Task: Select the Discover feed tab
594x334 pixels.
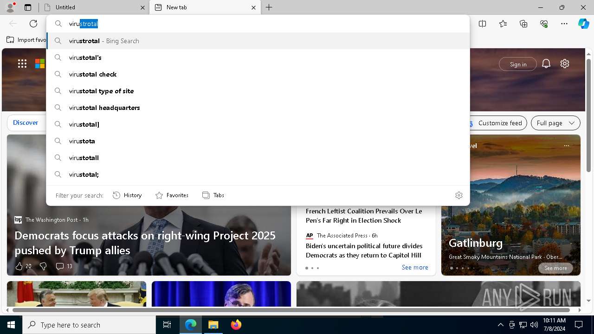Action: (26, 122)
